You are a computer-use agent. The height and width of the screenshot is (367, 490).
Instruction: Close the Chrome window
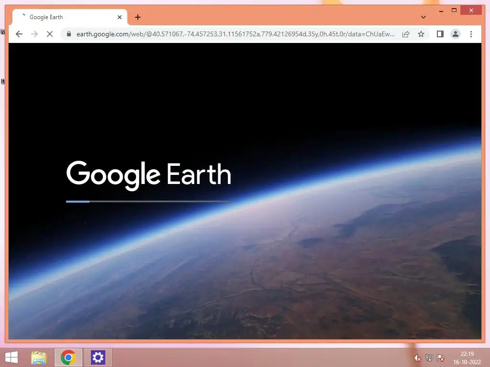coord(471,11)
